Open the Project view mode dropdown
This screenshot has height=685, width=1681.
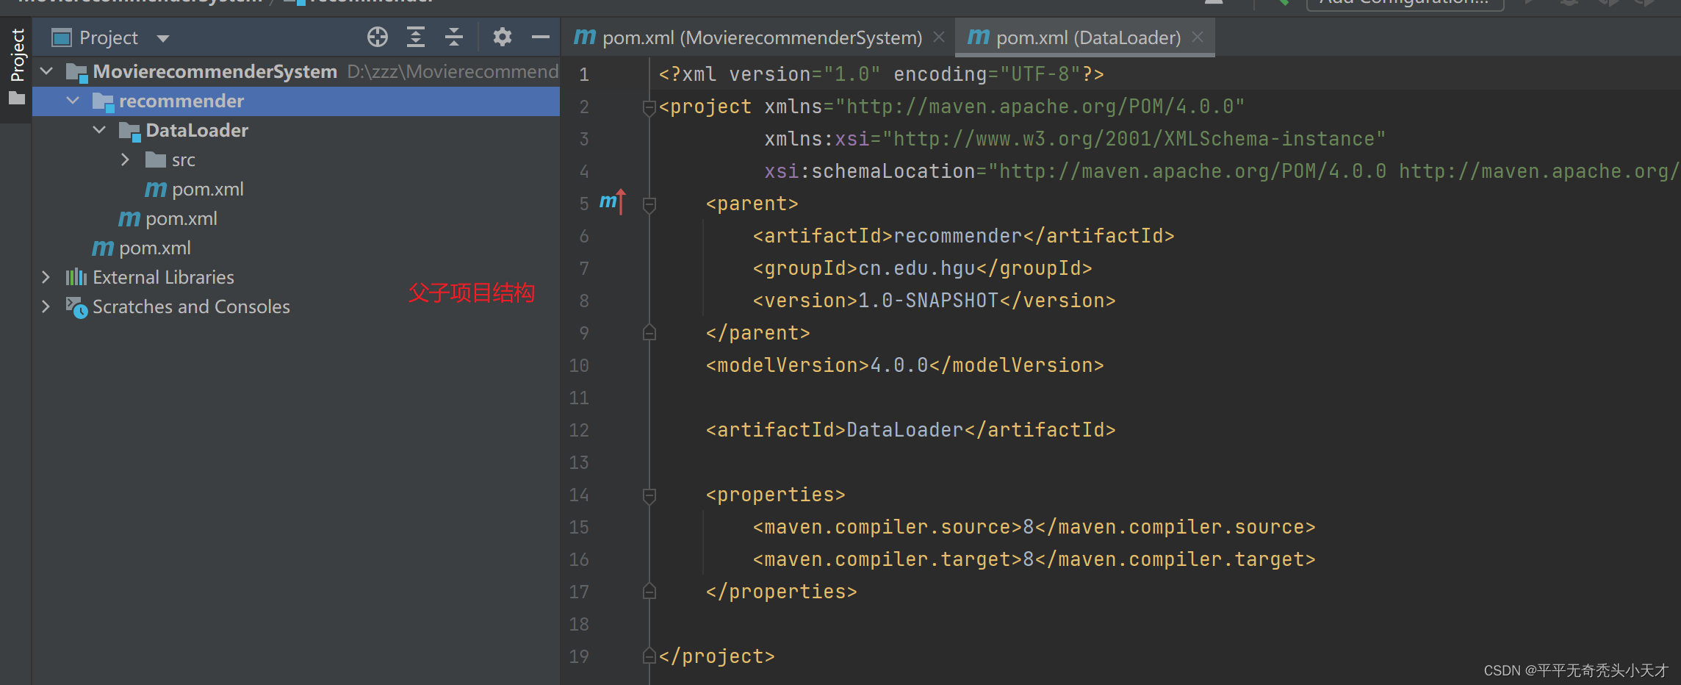tap(162, 37)
